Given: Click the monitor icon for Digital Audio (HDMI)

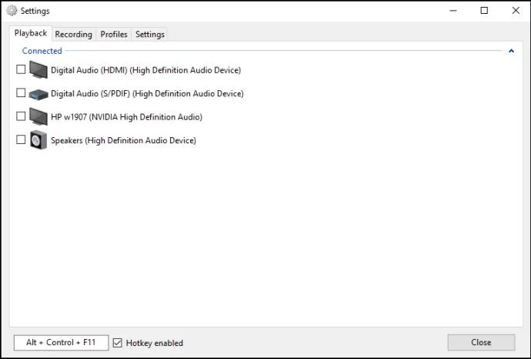Looking at the screenshot, I should pos(38,69).
